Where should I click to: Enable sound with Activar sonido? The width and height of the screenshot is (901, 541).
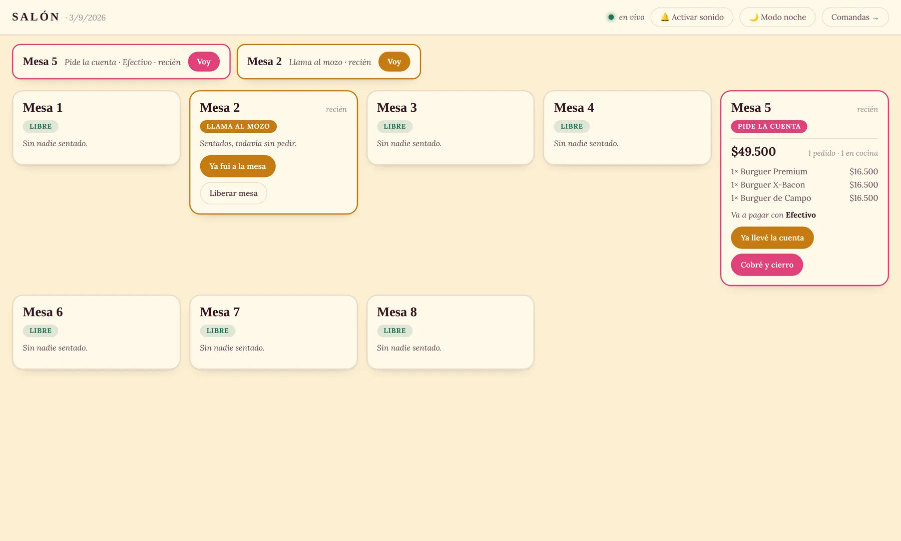click(x=692, y=17)
